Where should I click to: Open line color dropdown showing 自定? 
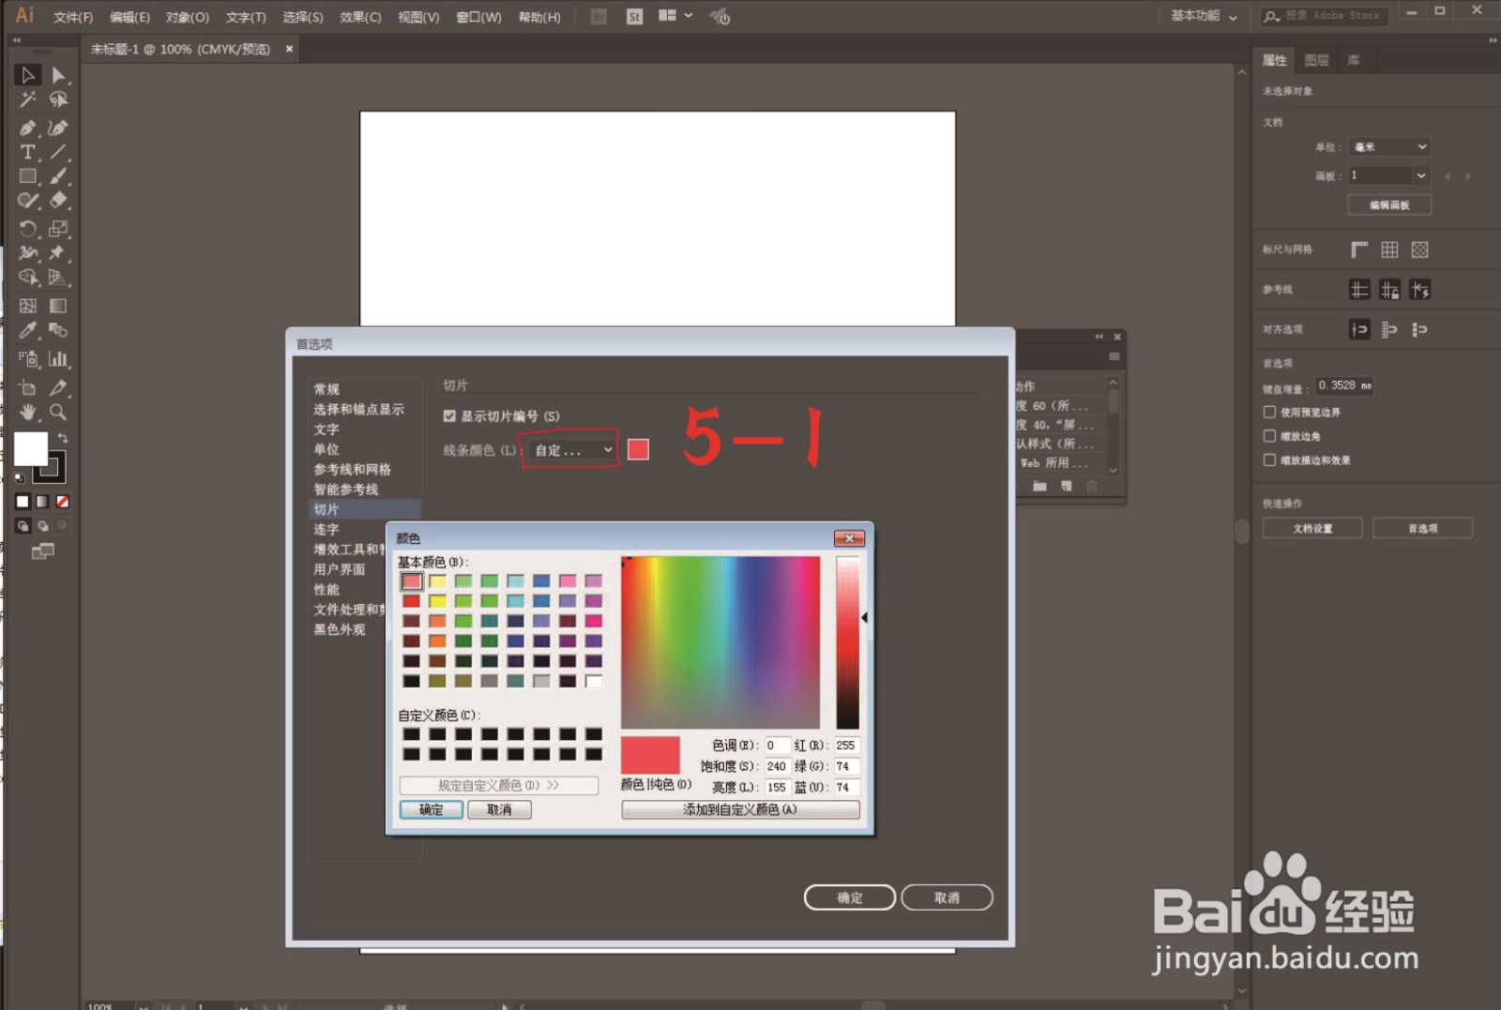pyautogui.click(x=571, y=450)
